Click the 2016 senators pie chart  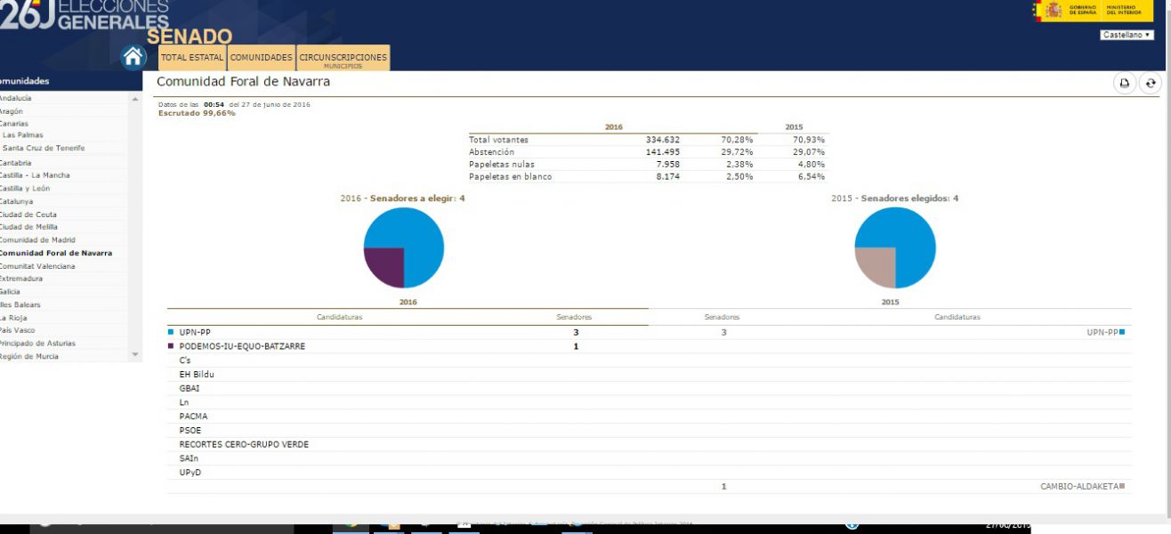click(x=404, y=247)
